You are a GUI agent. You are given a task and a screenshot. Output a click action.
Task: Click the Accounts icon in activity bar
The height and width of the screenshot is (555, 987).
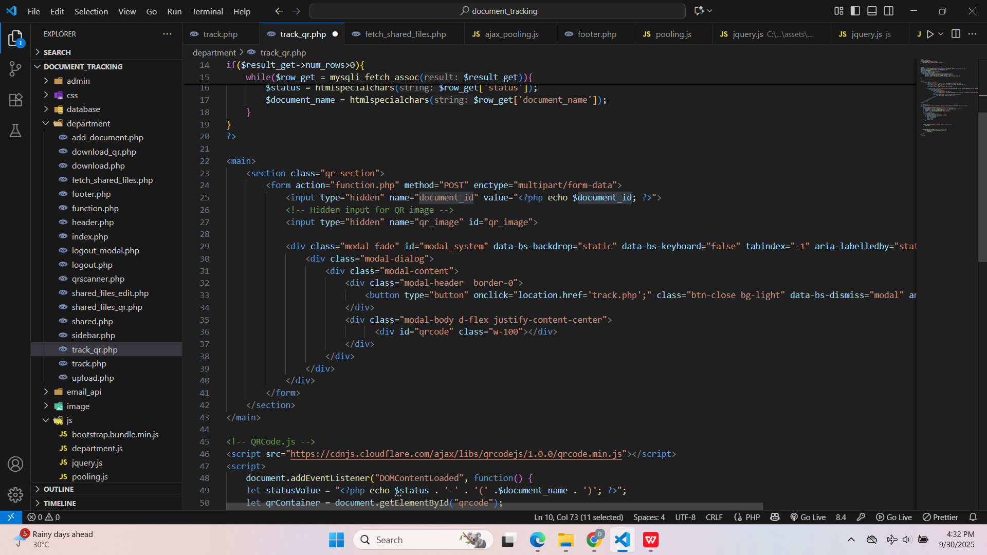(15, 464)
